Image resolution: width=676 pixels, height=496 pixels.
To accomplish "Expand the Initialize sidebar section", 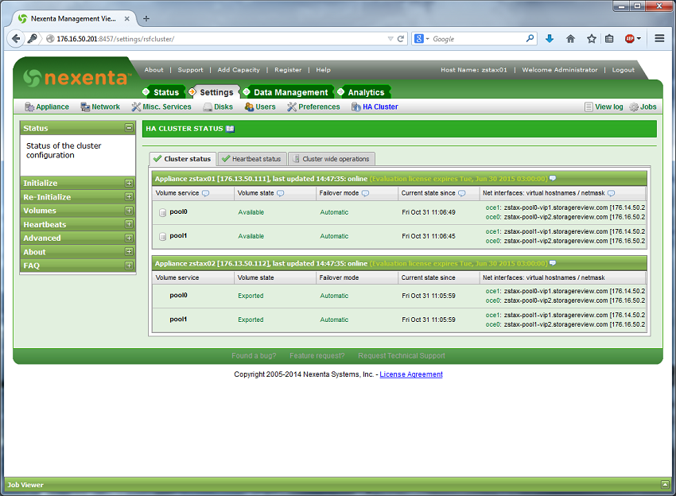I will click(129, 183).
